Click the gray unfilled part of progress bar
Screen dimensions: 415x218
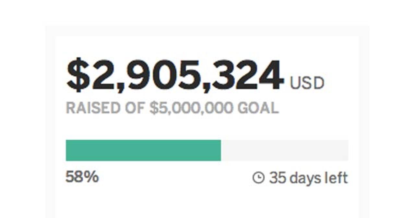tap(285, 150)
